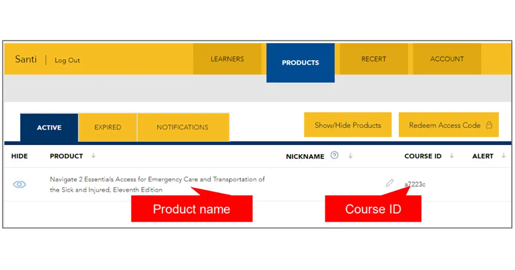Hide the Navigate 2 Essentials product via eye icon
This screenshot has height=270, width=515.
point(19,184)
